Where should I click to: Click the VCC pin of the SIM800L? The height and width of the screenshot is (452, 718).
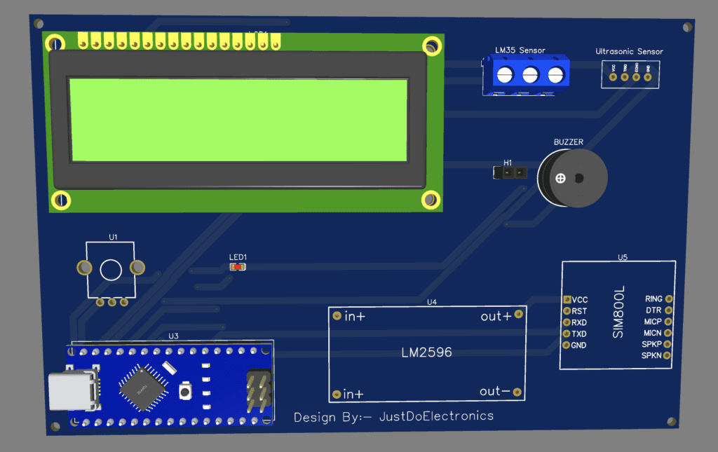point(569,299)
